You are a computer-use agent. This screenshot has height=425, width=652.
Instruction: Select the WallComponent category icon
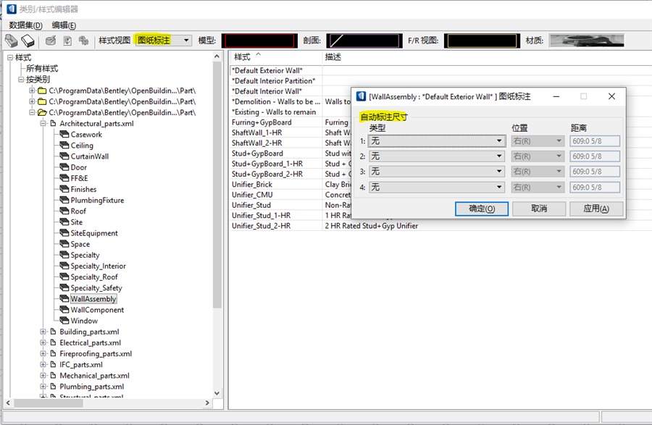pyautogui.click(x=64, y=309)
